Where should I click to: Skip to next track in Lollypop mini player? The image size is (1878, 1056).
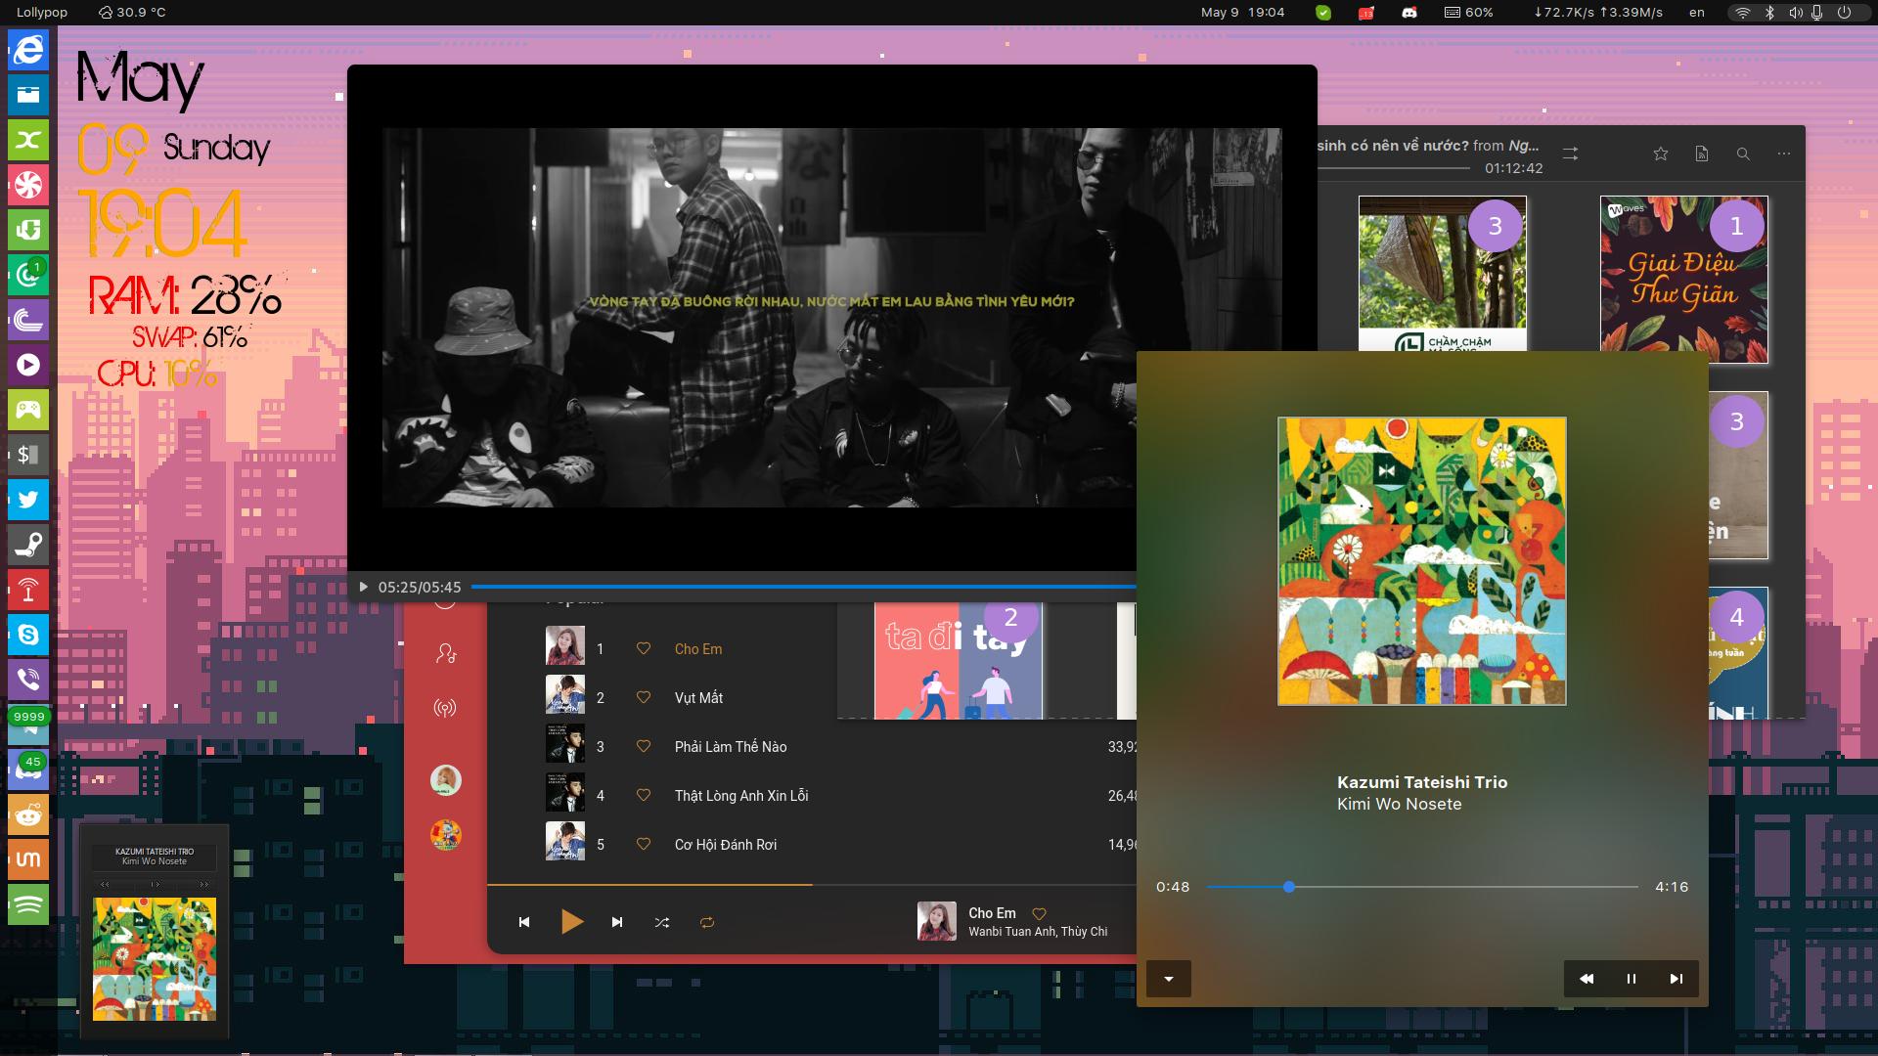(x=1677, y=979)
